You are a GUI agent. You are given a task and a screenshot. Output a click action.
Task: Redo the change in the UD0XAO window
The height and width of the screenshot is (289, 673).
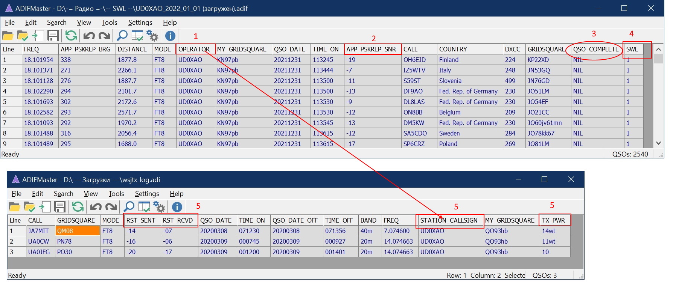pos(104,36)
